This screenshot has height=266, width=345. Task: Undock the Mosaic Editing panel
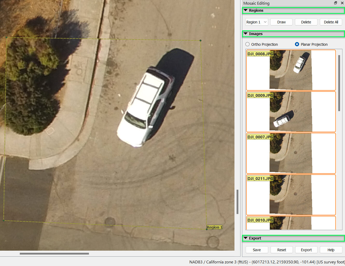coord(335,3)
